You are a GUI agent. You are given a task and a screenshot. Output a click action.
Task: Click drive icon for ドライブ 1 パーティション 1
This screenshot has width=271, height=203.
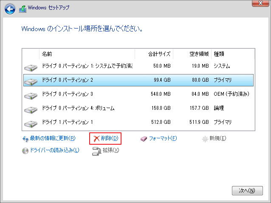point(31,124)
